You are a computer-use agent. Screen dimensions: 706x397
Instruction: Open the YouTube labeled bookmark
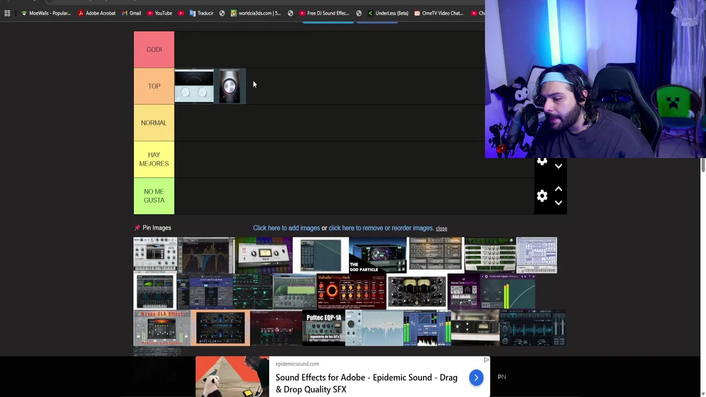pos(159,13)
